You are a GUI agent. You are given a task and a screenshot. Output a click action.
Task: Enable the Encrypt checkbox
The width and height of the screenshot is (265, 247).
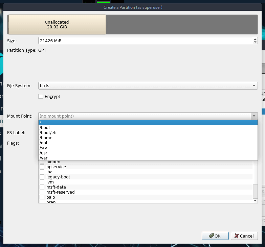coord(41,96)
